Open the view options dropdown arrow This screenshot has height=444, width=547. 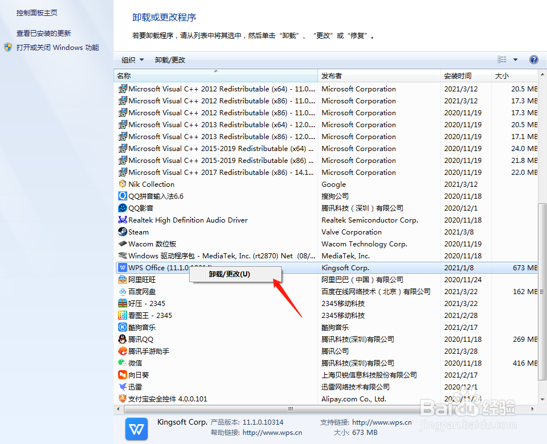click(x=515, y=60)
